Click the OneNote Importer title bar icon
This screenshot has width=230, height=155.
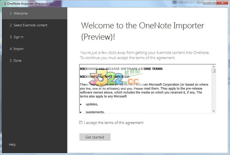click(x=4, y=3)
